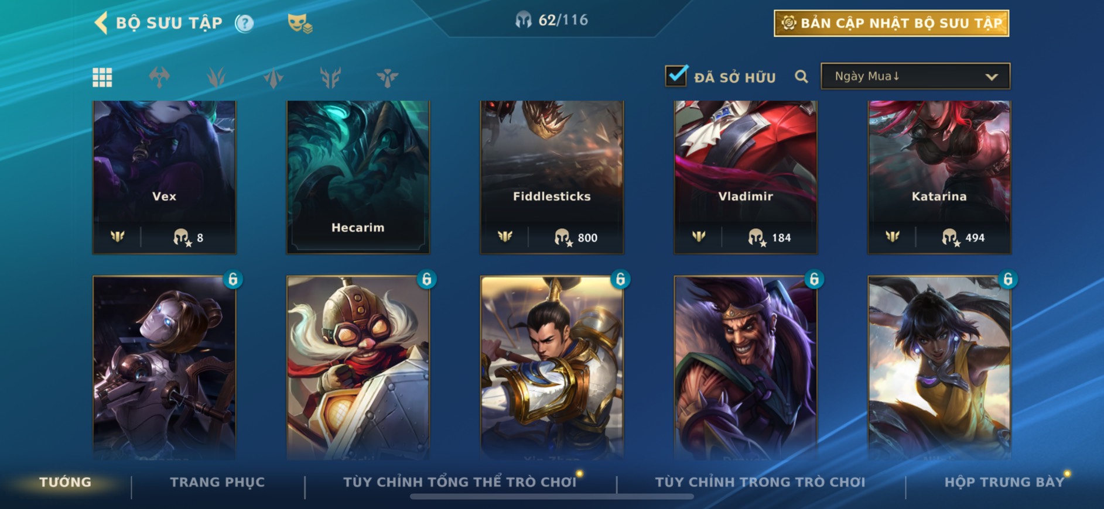This screenshot has width=1104, height=509.
Task: Click the dropdown chevron arrow in sort box
Action: click(991, 77)
